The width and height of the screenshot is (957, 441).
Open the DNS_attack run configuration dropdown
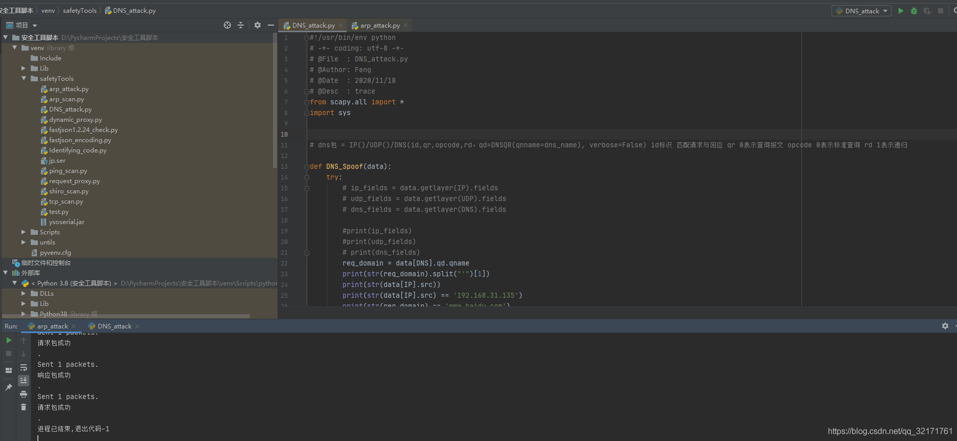(861, 11)
